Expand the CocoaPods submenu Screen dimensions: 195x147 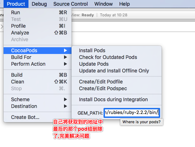(38, 50)
